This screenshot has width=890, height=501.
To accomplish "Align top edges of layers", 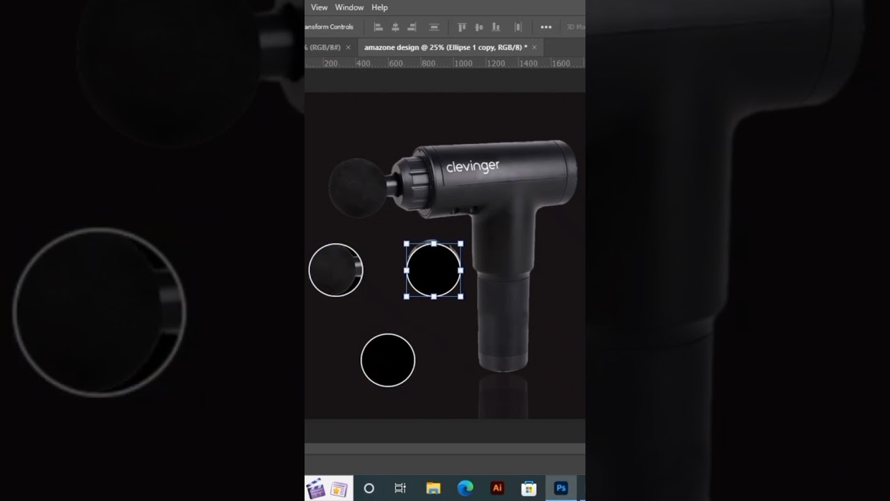I will [462, 27].
